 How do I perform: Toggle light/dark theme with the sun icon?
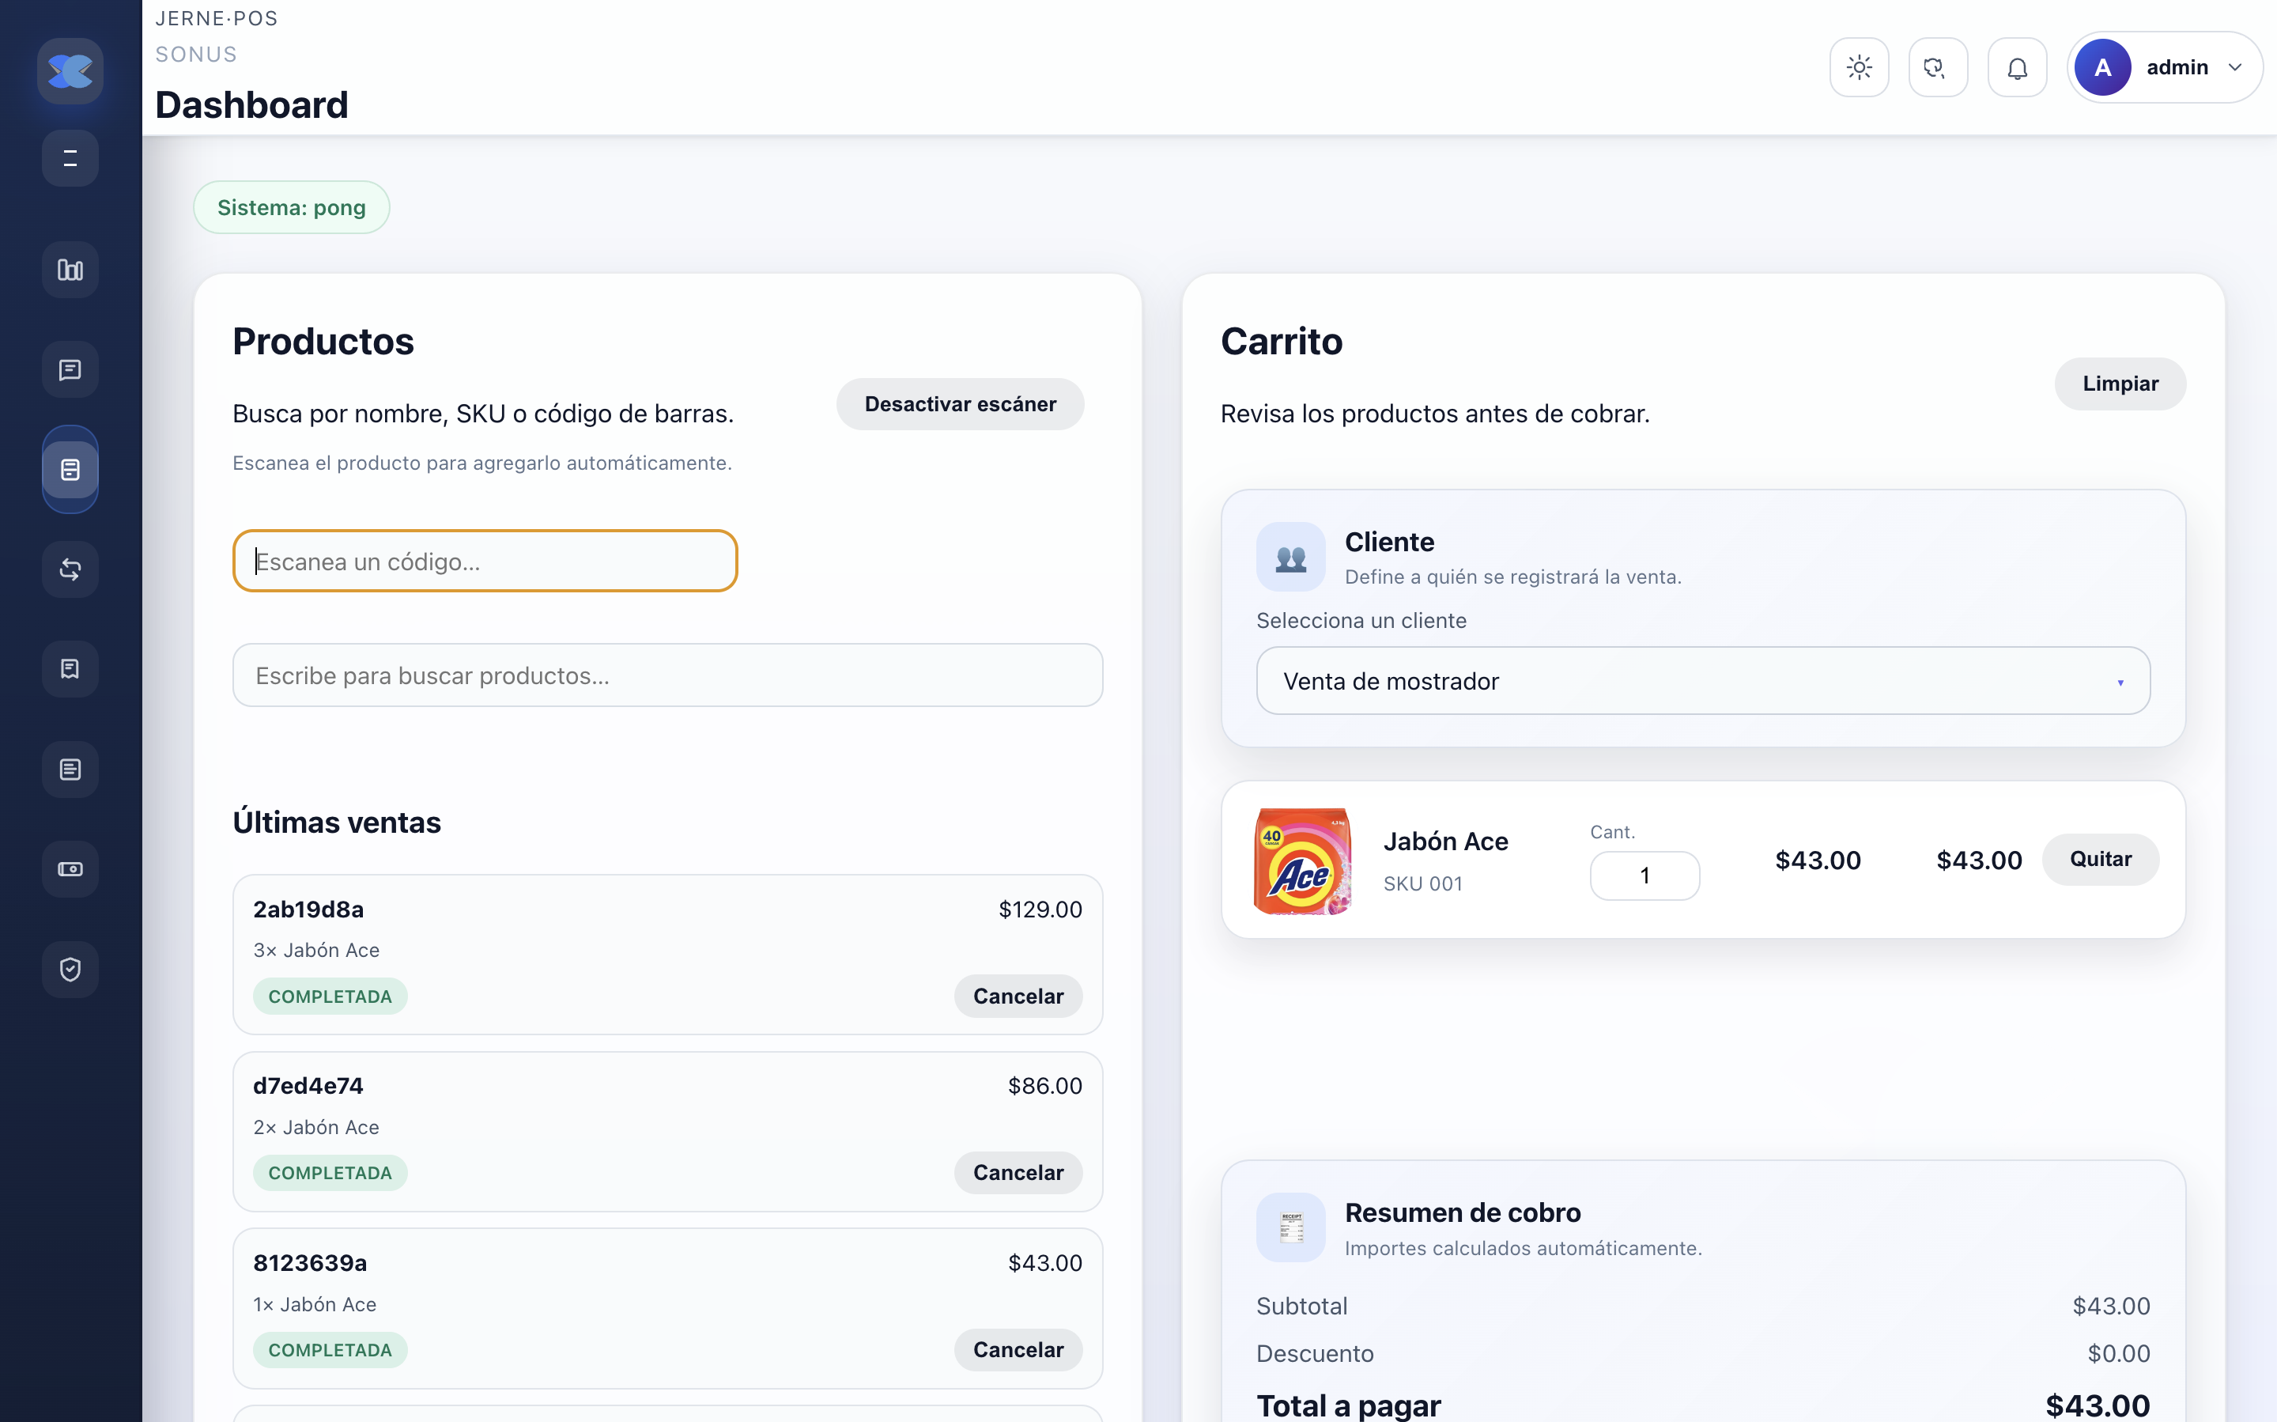[1859, 66]
